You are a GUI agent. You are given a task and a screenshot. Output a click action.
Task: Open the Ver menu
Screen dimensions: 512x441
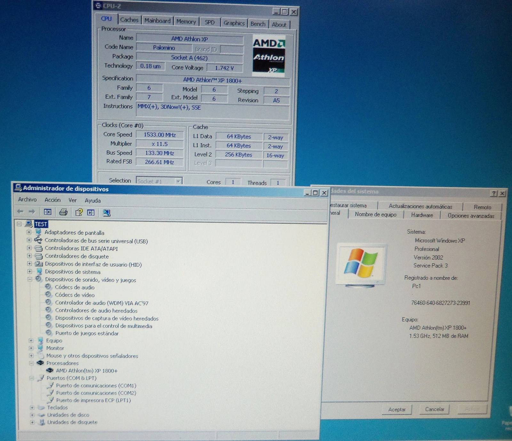(x=73, y=200)
